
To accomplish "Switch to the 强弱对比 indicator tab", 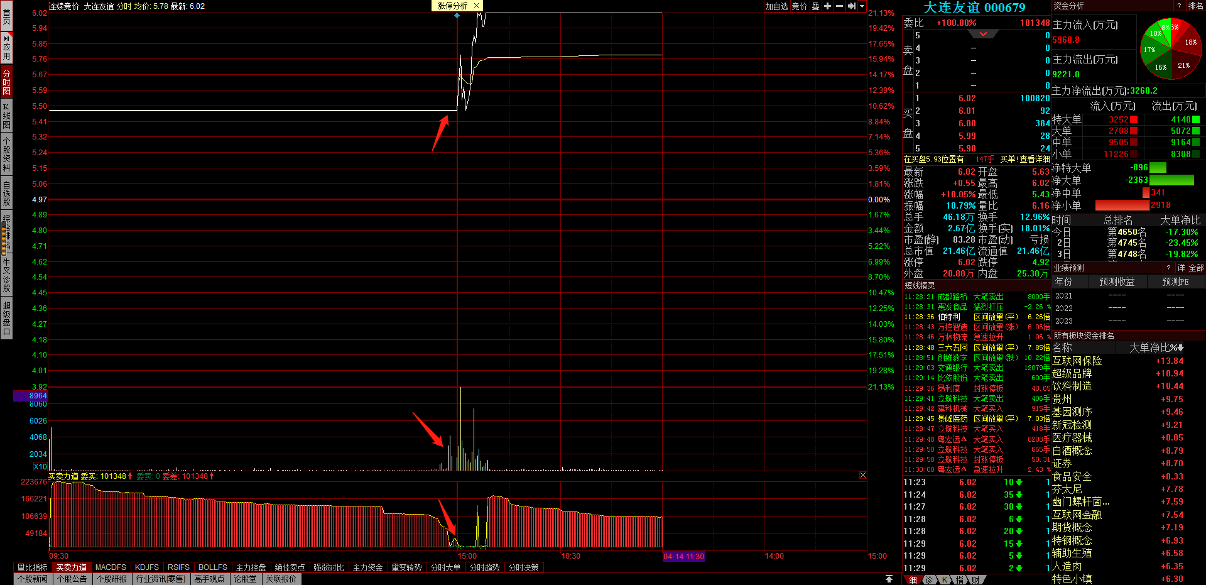I will pyautogui.click(x=329, y=567).
